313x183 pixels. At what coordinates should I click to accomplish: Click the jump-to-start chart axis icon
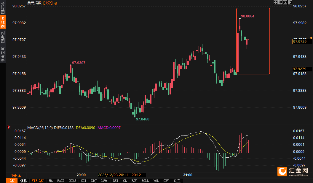point(280,3)
